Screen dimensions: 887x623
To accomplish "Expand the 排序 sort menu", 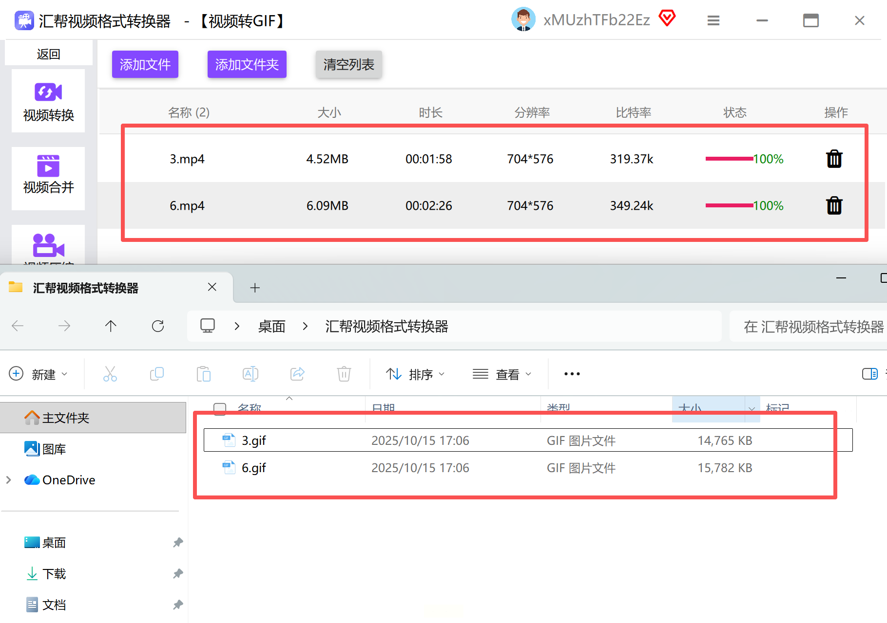I will tap(415, 374).
